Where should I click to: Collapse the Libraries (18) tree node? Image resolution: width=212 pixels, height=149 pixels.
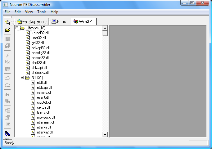pyautogui.click(x=17, y=28)
